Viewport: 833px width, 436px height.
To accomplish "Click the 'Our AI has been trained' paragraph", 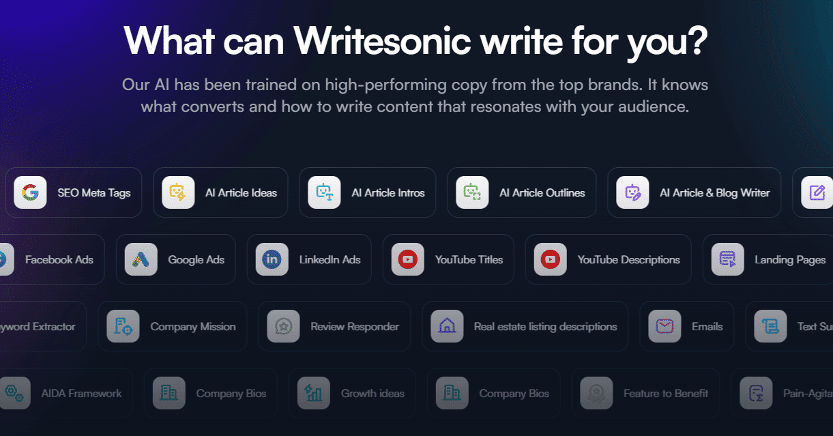I will [x=415, y=96].
